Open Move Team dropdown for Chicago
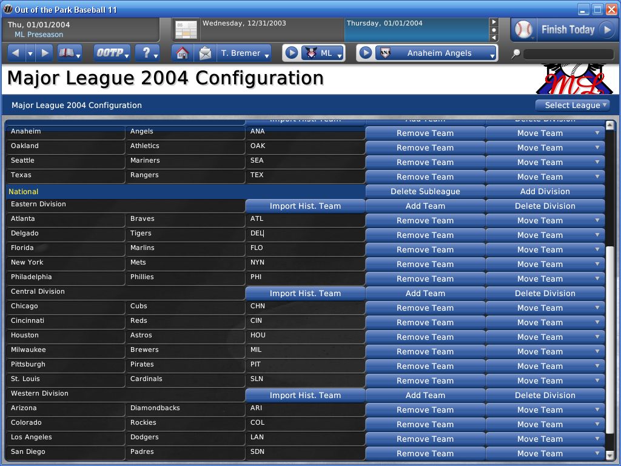Viewport: 621px width, 466px height. coord(545,308)
